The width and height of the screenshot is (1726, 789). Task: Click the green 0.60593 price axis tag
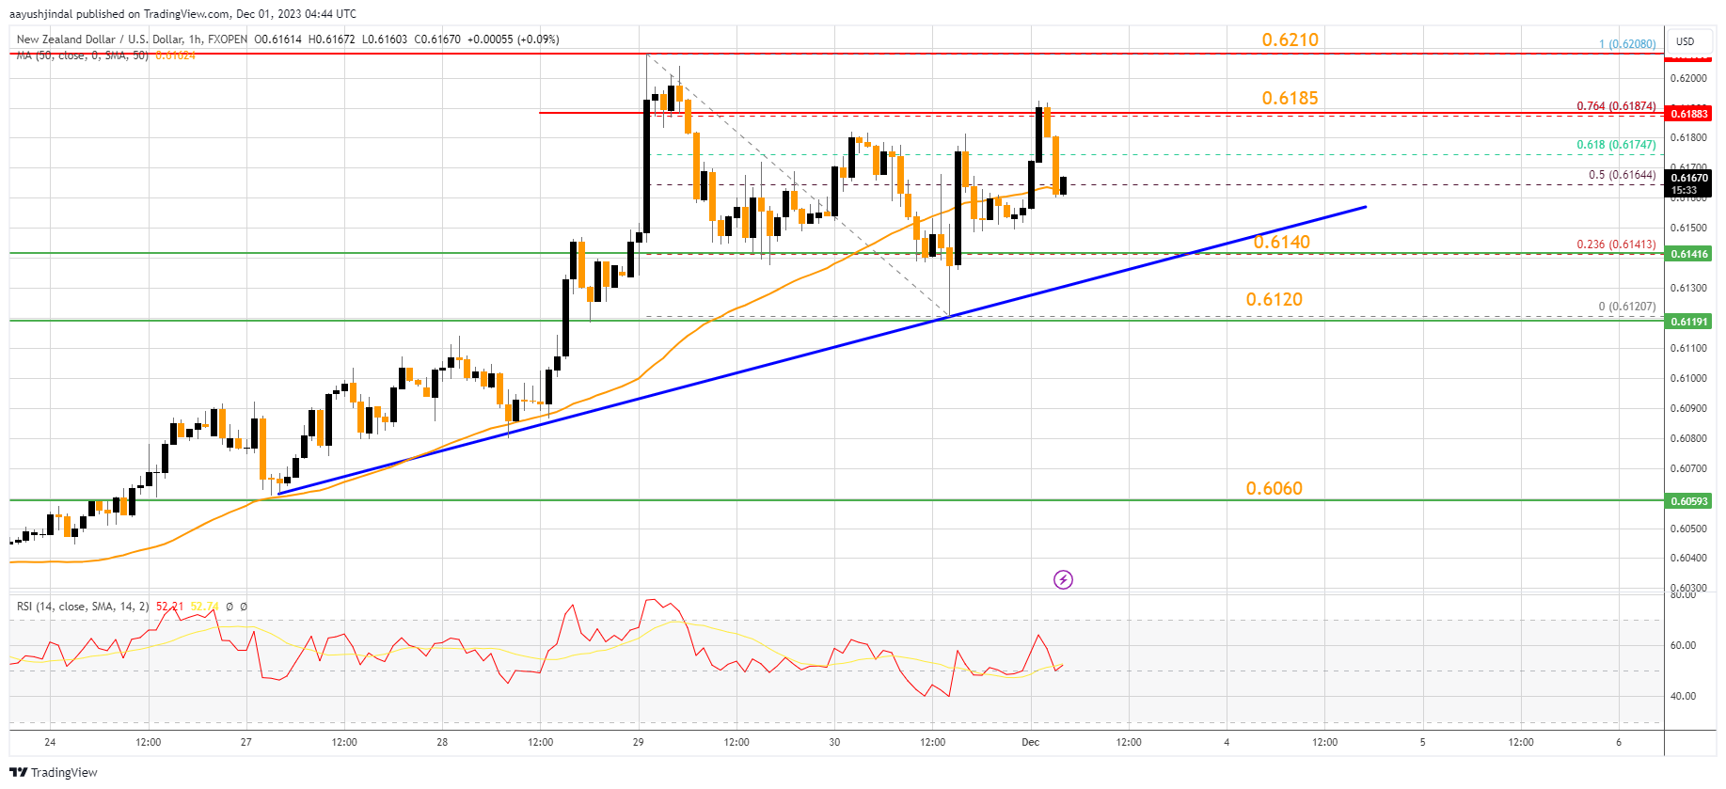[1688, 501]
